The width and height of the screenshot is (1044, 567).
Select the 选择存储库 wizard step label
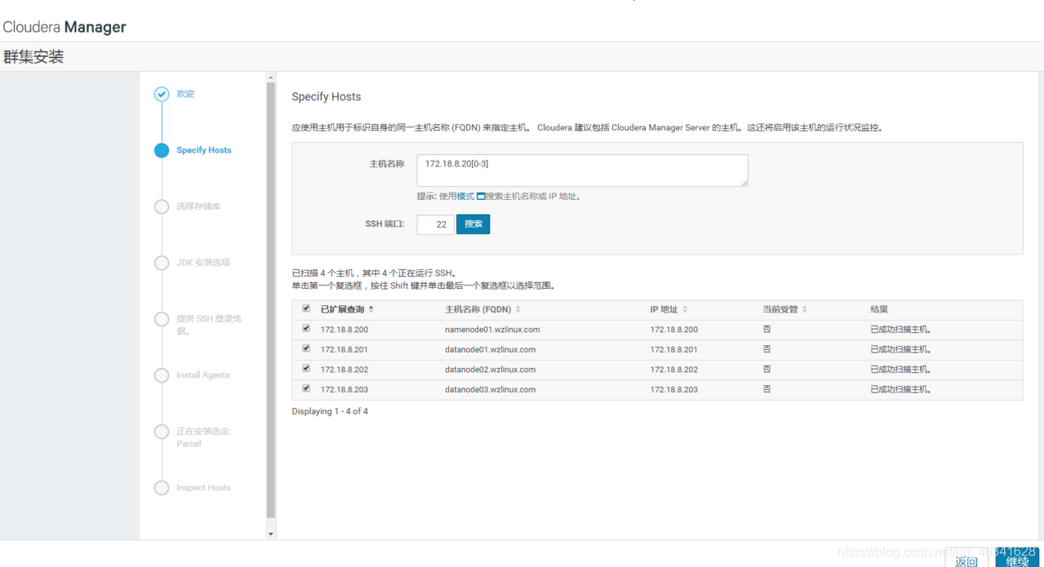[198, 206]
